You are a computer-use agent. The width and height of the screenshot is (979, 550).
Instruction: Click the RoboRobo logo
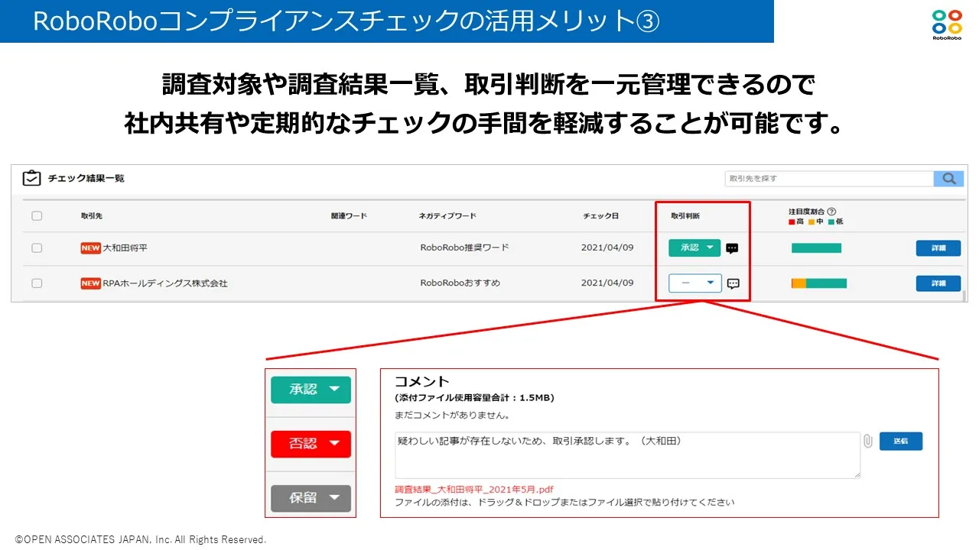[948, 24]
